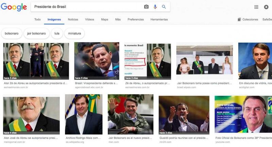Expand the Herramientas options

159,20
